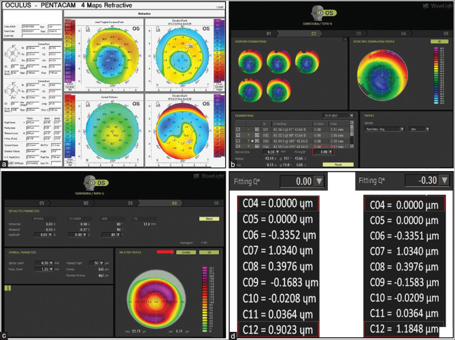
Task: Go to step 01 in panel c
Action: coord(41,203)
